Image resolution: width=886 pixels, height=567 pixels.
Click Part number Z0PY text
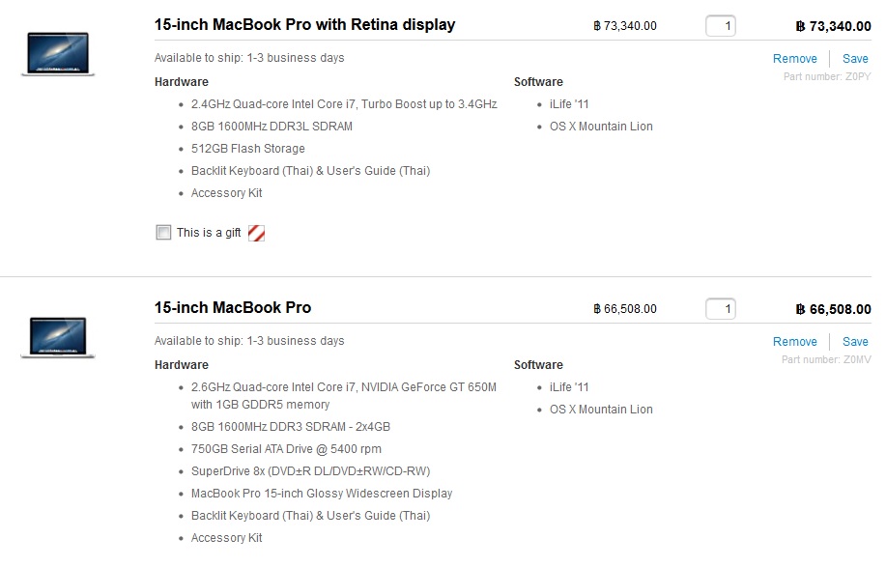827,77
